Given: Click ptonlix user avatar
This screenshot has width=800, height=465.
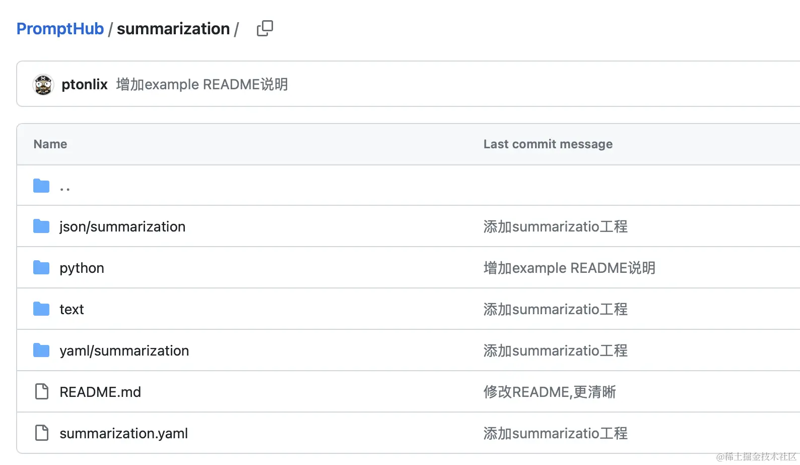Looking at the screenshot, I should [x=43, y=85].
